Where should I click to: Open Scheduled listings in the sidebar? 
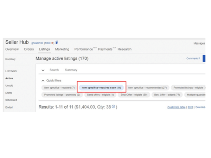coord(11,100)
